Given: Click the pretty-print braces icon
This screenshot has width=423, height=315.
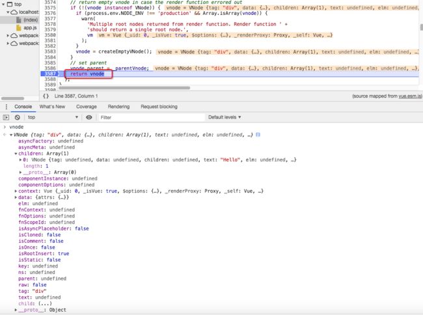Looking at the screenshot, I should point(46,96).
